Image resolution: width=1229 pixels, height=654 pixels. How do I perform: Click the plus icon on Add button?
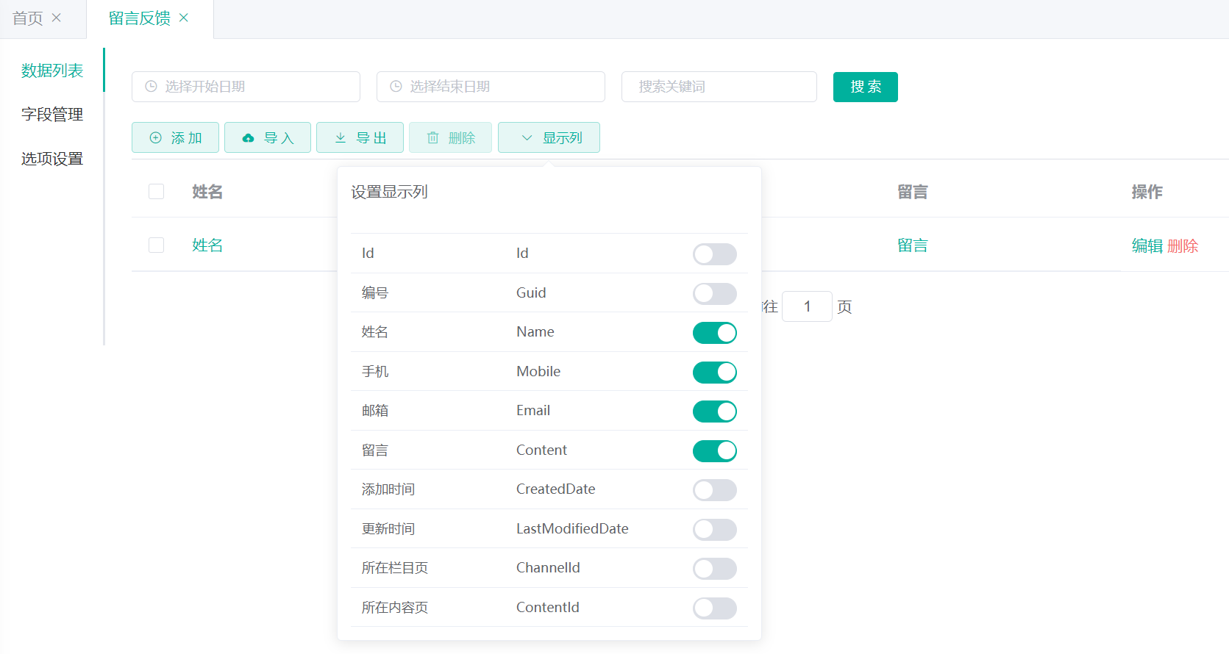click(155, 138)
